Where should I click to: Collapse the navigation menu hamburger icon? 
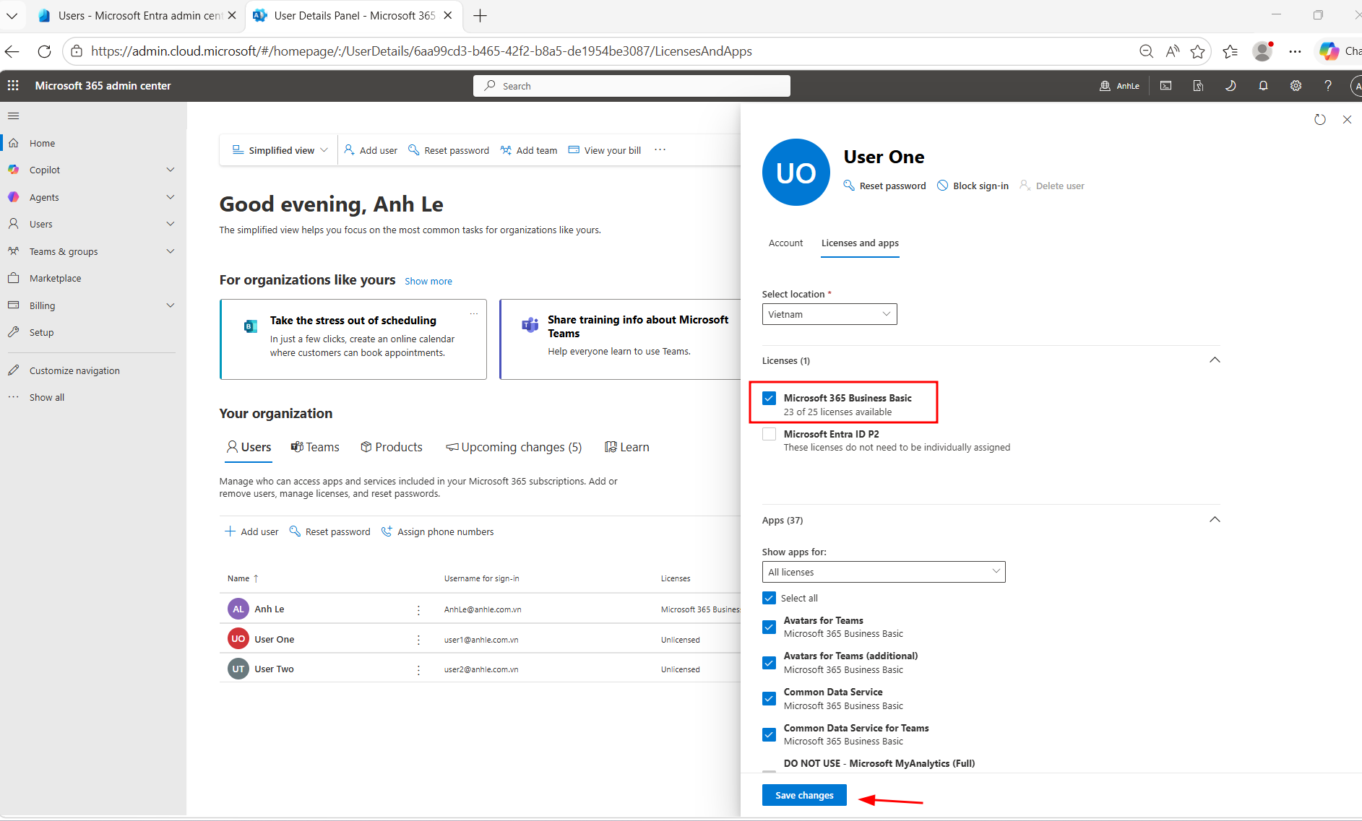tap(13, 116)
